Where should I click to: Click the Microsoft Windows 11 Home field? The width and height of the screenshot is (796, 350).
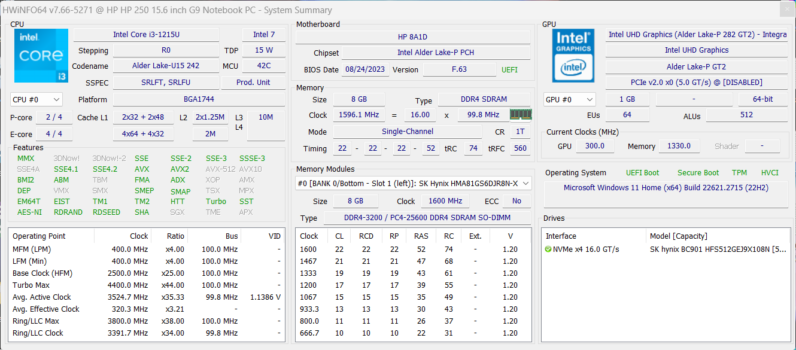point(666,188)
